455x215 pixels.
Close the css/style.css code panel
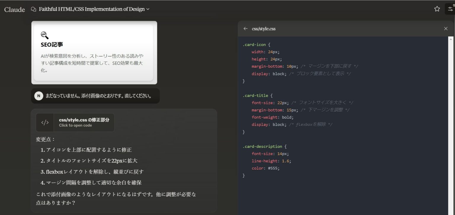pyautogui.click(x=446, y=28)
